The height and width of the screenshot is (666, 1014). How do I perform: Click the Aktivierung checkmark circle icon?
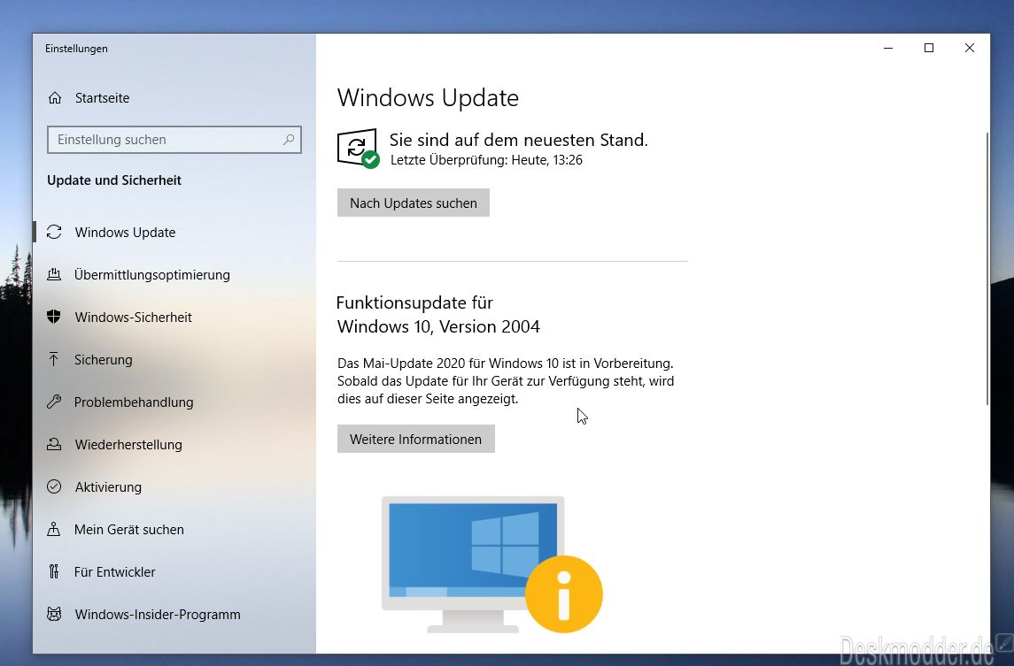click(54, 487)
